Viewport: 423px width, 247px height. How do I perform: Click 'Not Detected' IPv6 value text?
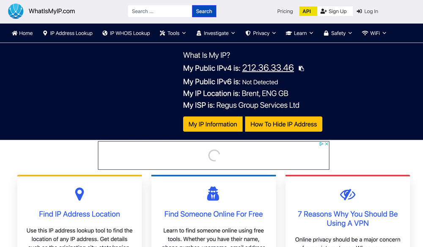pyautogui.click(x=260, y=82)
